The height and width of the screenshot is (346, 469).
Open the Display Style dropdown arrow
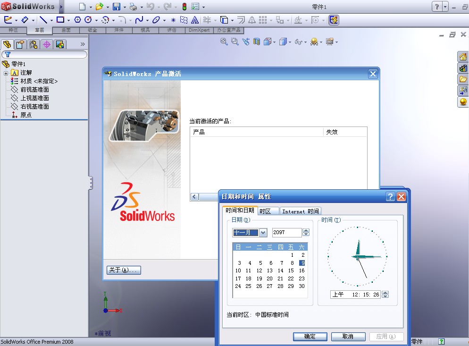290,42
